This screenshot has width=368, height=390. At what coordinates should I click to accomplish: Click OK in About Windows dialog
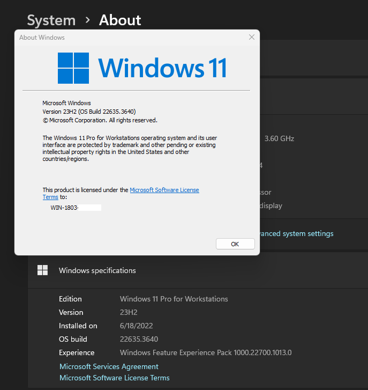(235, 244)
